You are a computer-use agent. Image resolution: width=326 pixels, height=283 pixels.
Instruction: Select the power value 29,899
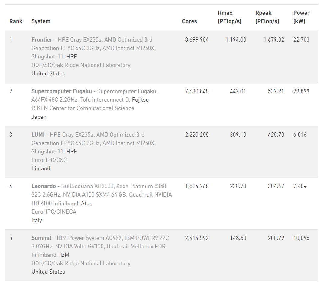coord(301,91)
